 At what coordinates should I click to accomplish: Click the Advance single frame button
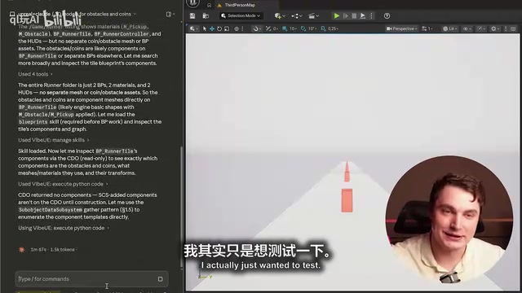pyautogui.click(x=346, y=15)
